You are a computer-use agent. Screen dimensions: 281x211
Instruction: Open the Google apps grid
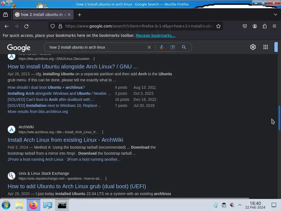pyautogui.click(x=266, y=47)
